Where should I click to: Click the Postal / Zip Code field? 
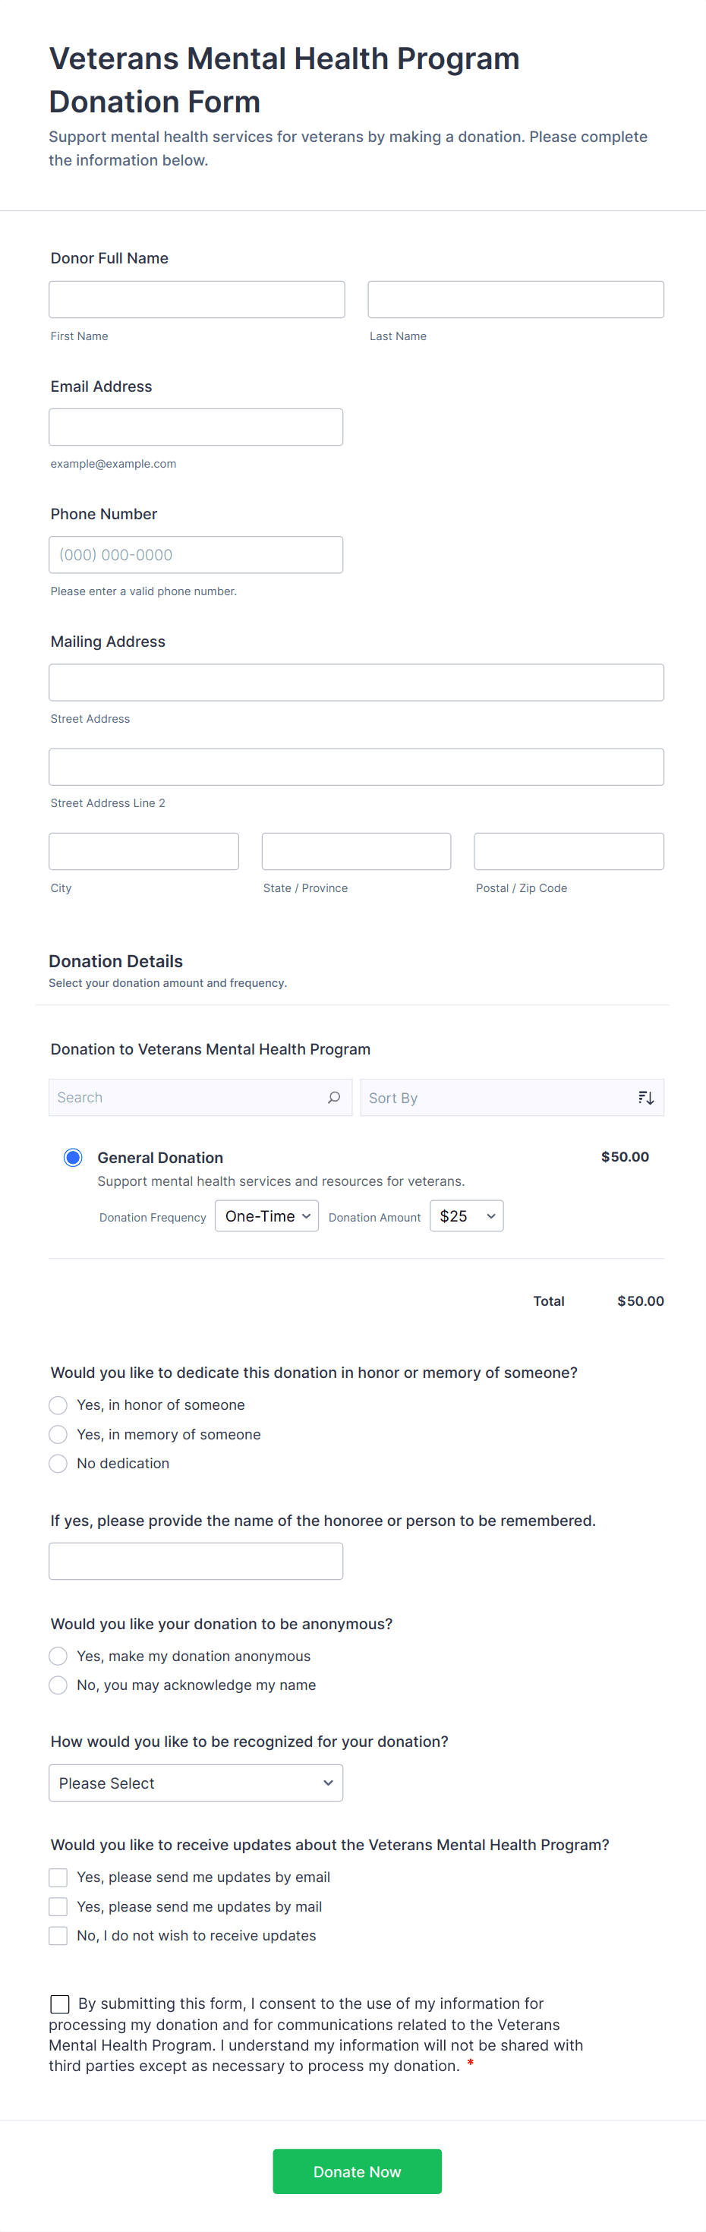pos(569,852)
